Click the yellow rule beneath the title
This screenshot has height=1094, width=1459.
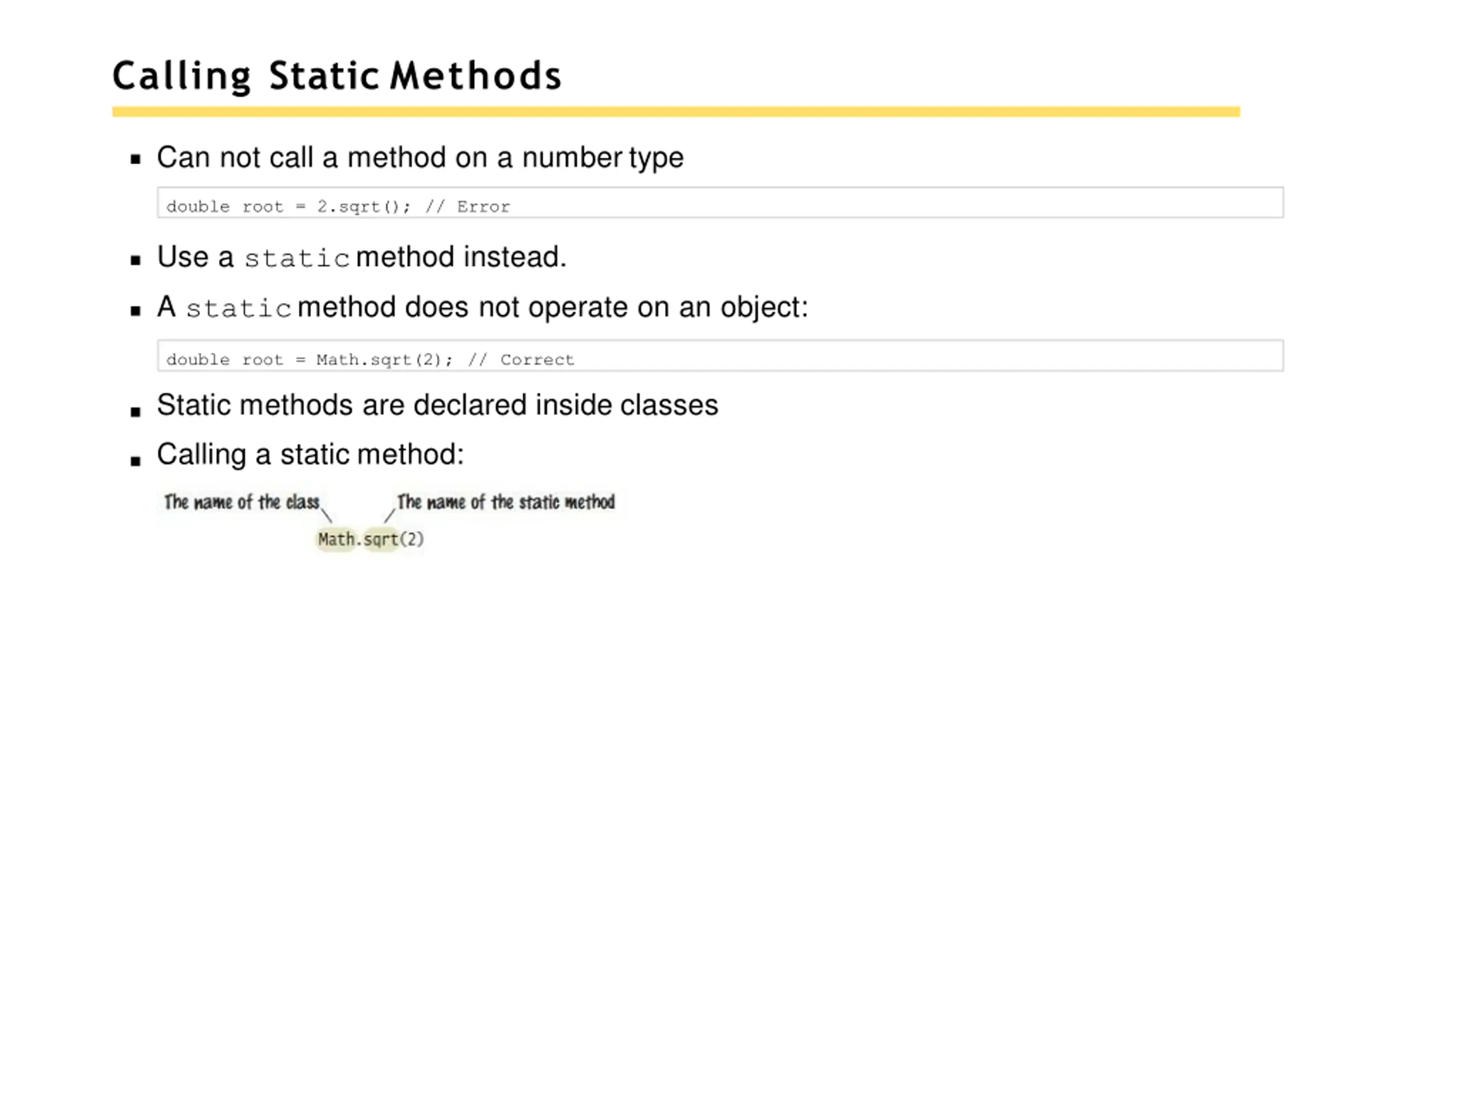click(x=675, y=112)
